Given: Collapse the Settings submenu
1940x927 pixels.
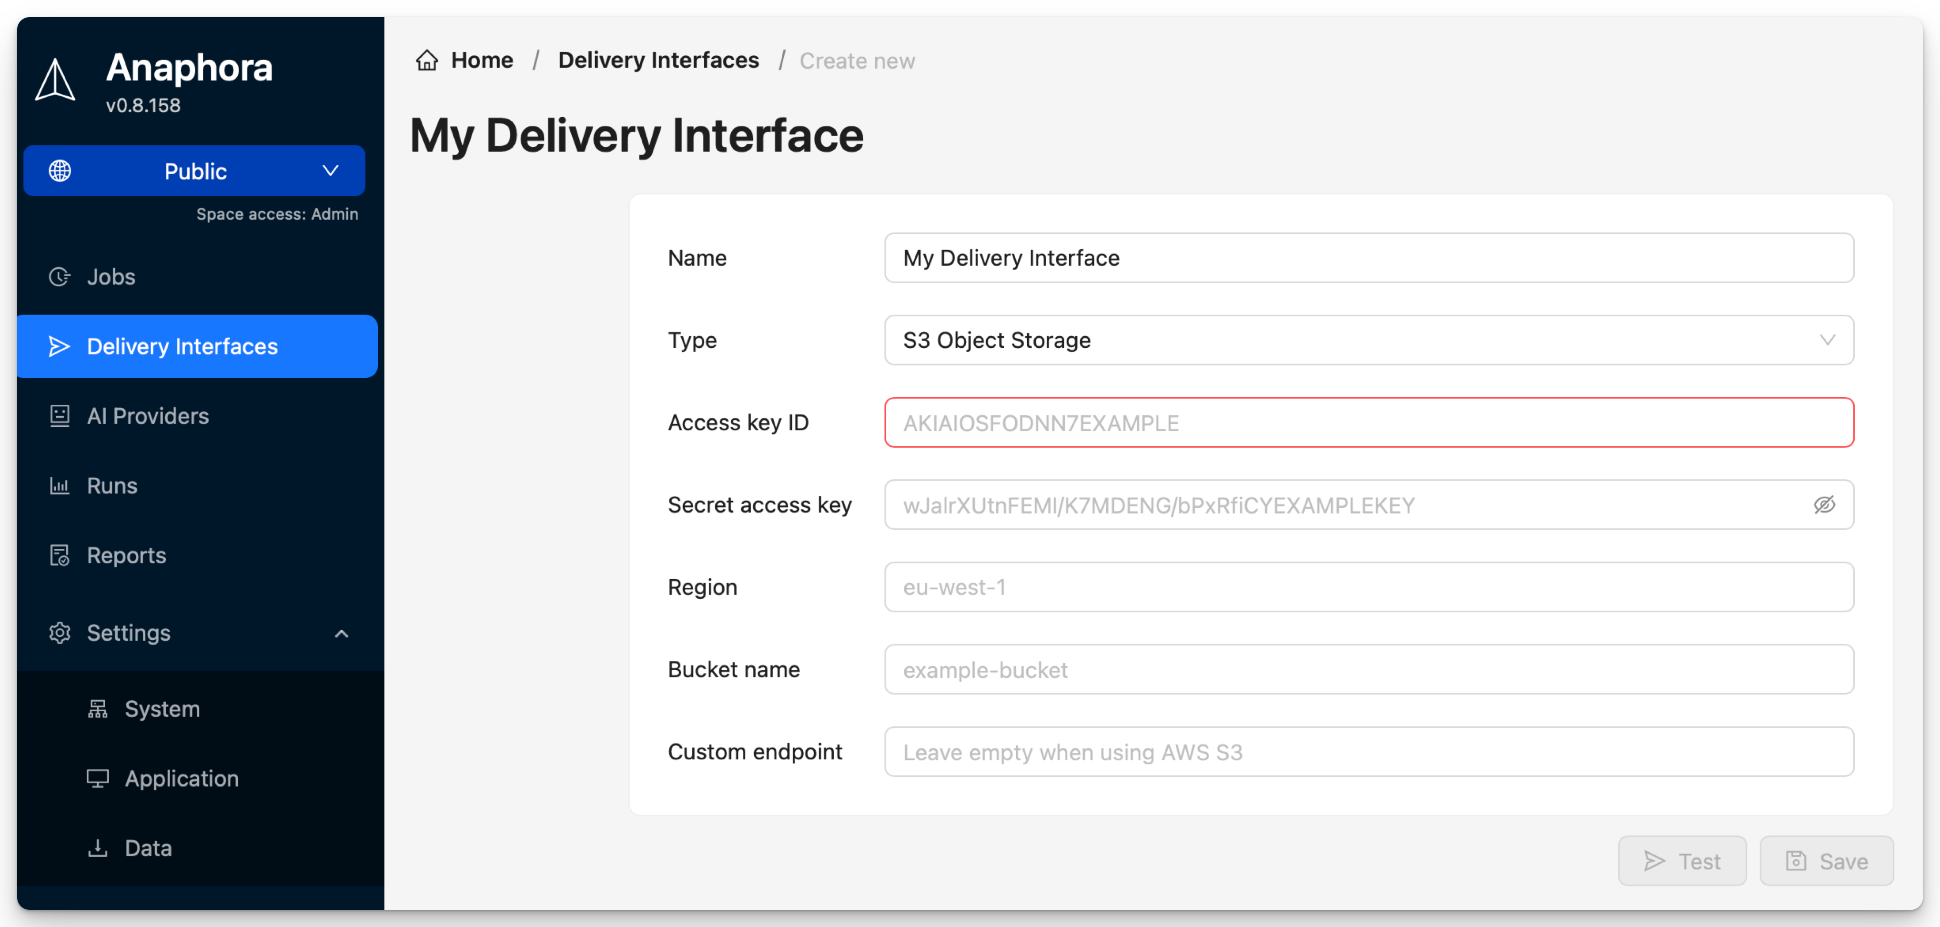Looking at the screenshot, I should pyautogui.click(x=343, y=633).
